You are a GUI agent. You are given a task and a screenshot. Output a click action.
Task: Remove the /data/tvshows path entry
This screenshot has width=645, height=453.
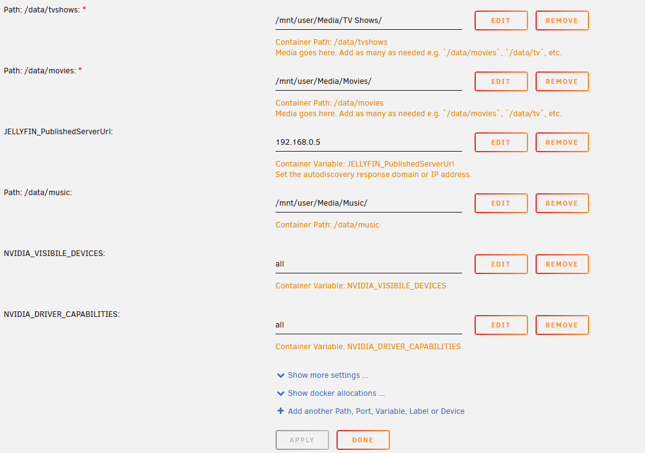(562, 21)
